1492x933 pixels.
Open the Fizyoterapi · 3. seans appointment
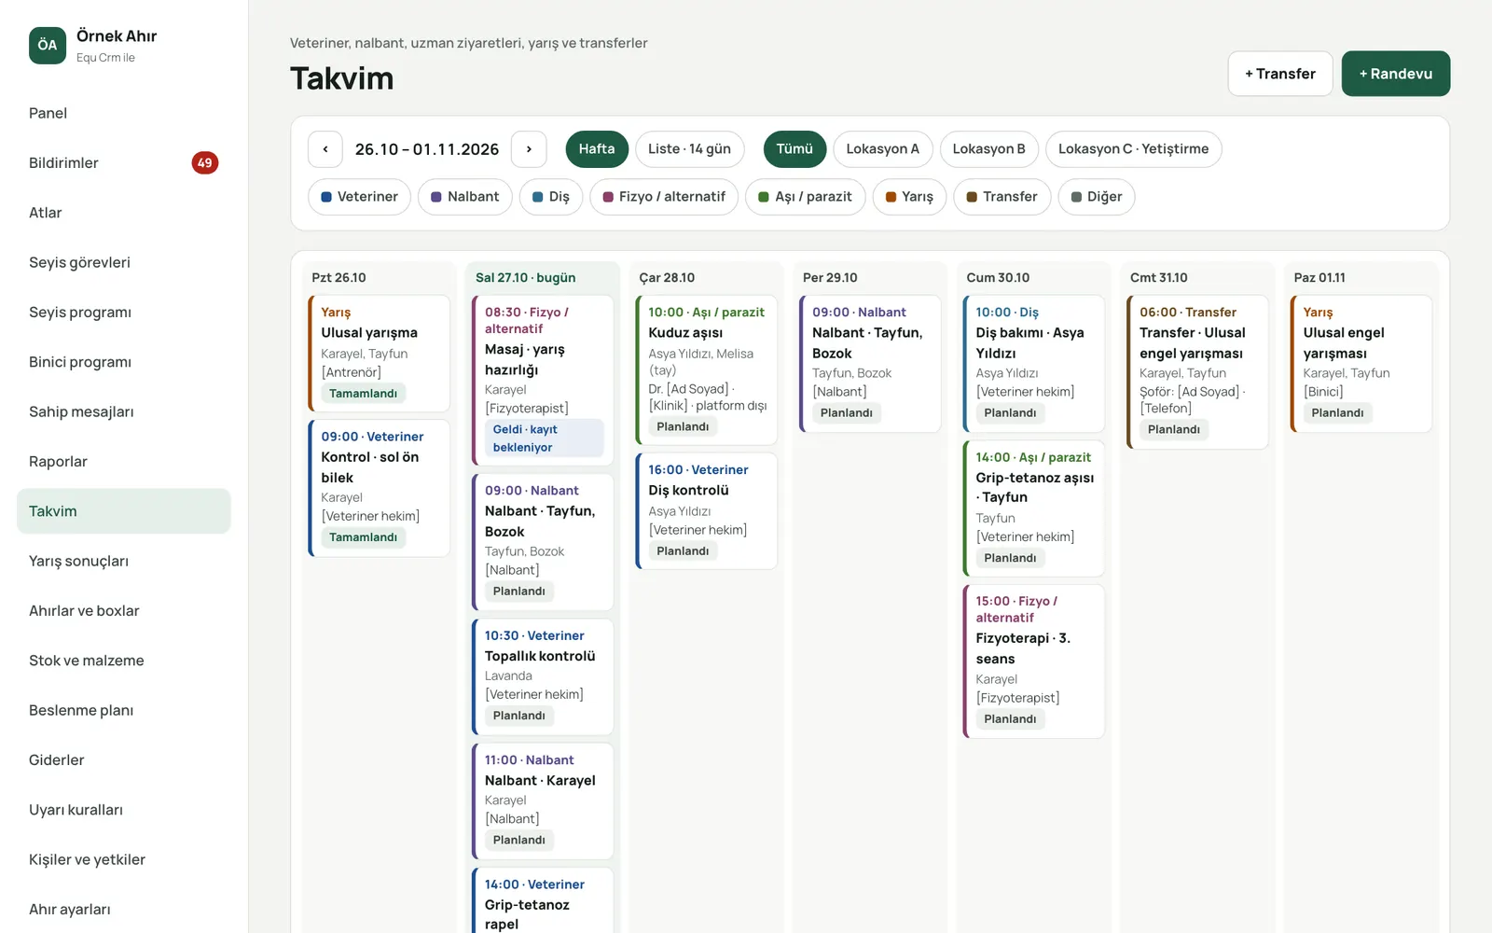[x=1034, y=661]
